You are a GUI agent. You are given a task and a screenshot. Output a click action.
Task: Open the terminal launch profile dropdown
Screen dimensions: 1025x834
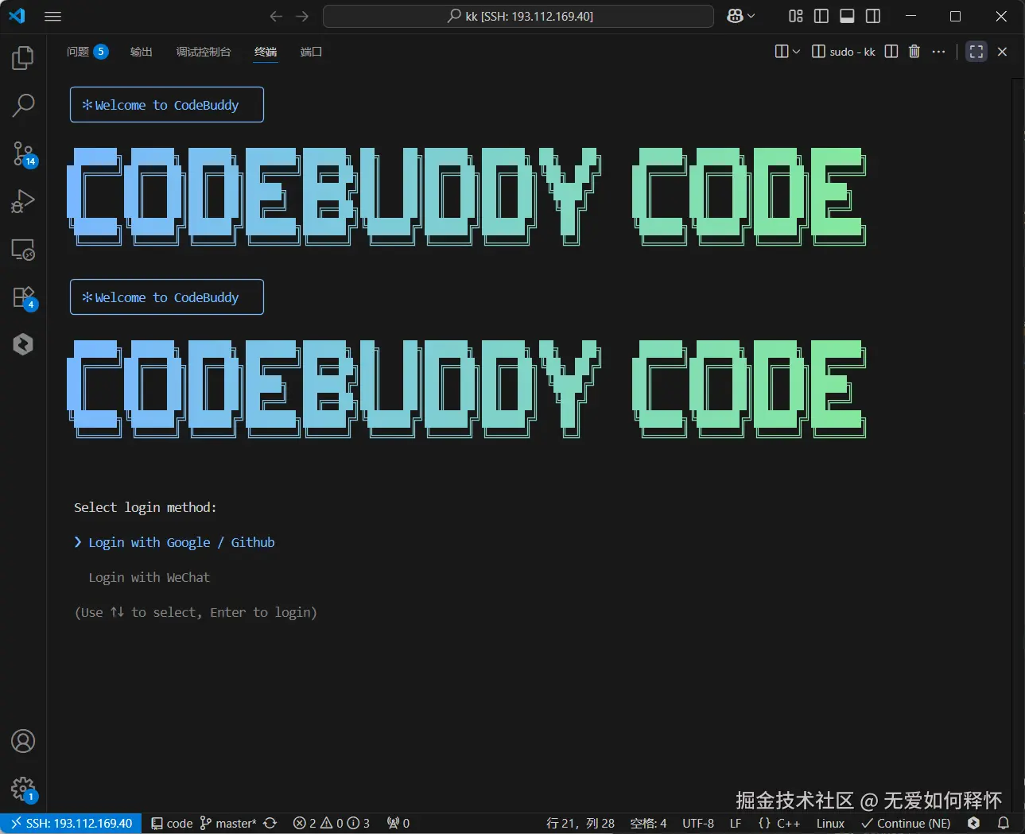coord(794,51)
